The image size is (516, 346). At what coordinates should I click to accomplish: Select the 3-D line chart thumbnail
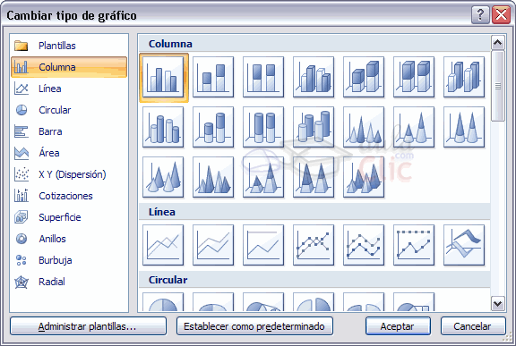point(464,245)
